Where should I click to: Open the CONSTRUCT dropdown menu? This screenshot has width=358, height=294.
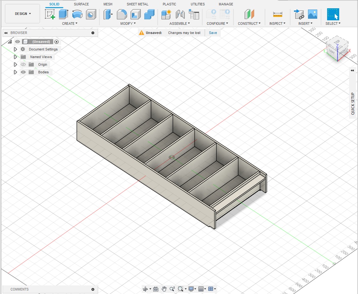point(249,23)
